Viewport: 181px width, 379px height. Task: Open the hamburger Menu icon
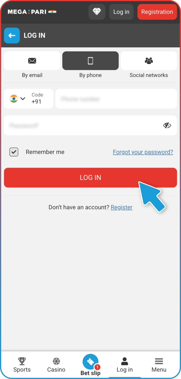pos(159,361)
